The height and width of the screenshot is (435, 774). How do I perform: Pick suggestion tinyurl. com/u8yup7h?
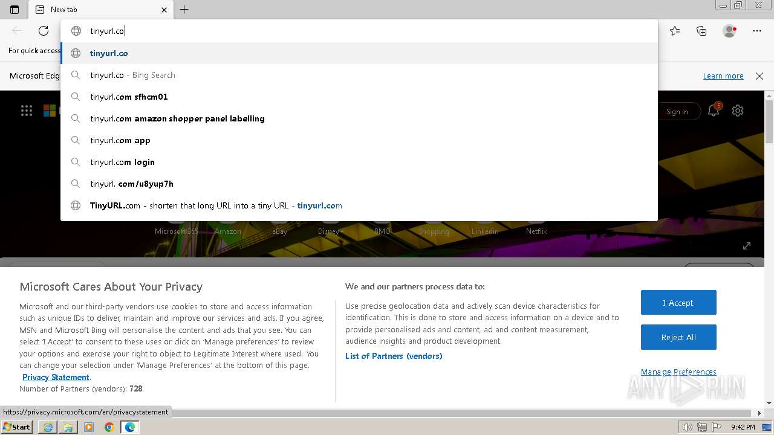359,184
